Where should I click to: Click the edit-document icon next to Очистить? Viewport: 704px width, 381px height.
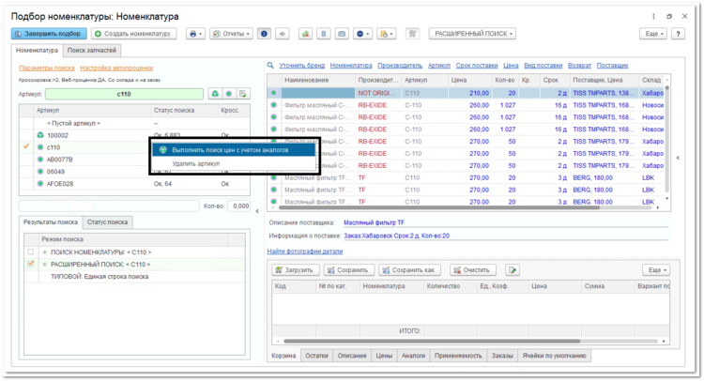(513, 270)
